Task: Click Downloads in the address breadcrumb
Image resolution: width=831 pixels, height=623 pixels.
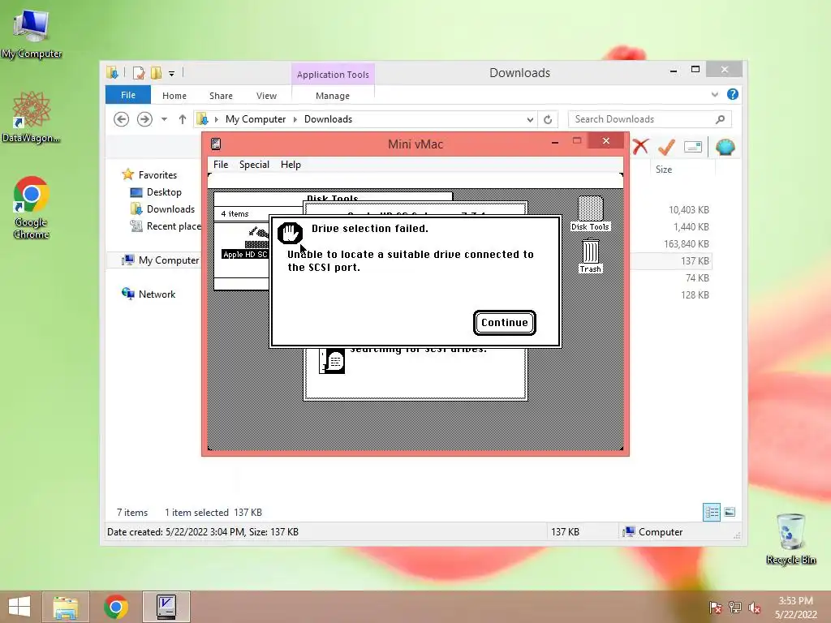Action: pos(328,119)
